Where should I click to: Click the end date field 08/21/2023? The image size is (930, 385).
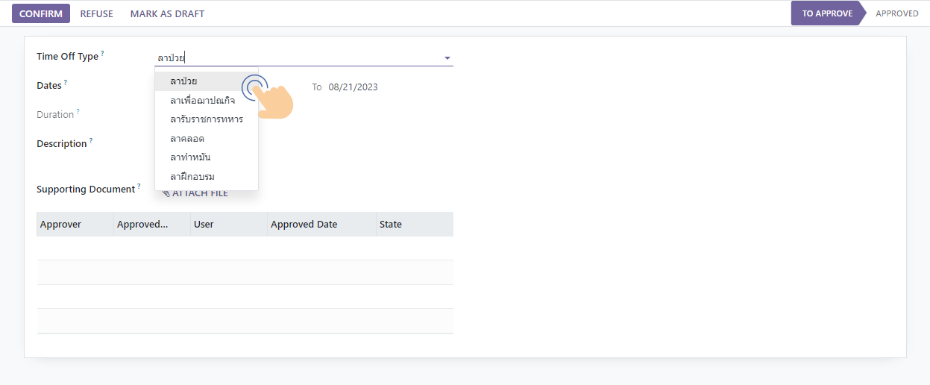coord(353,87)
